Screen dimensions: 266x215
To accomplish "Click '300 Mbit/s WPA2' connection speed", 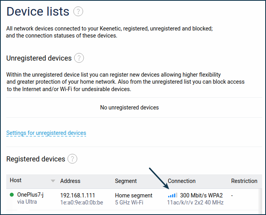I will point(201,195).
